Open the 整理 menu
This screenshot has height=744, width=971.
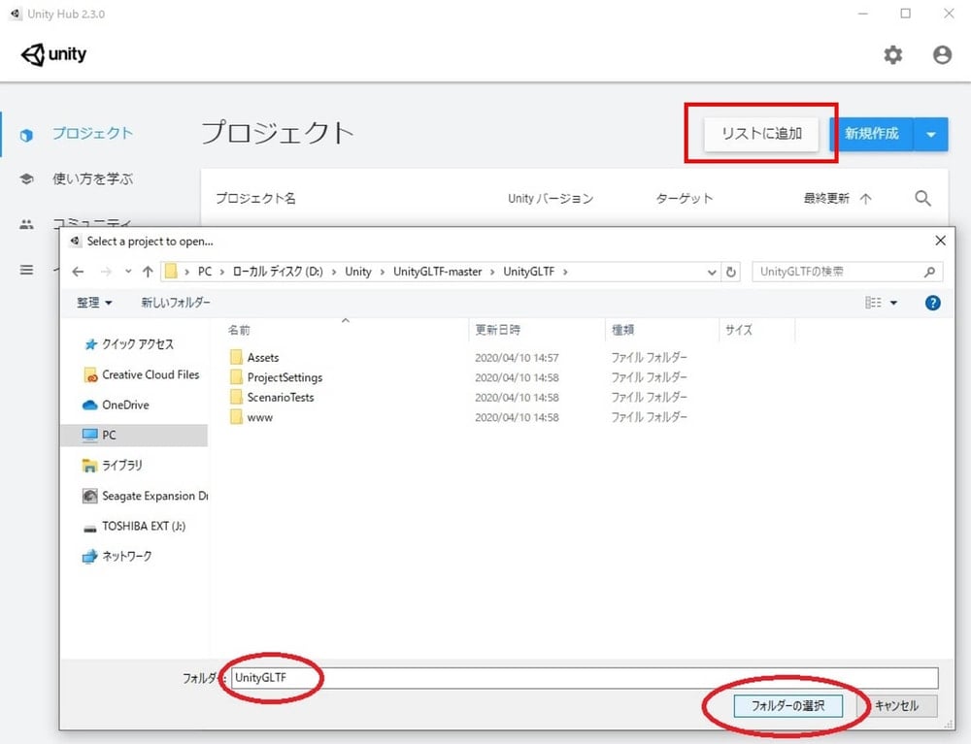94,303
